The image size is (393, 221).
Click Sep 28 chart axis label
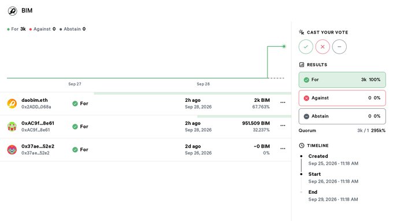(203, 84)
